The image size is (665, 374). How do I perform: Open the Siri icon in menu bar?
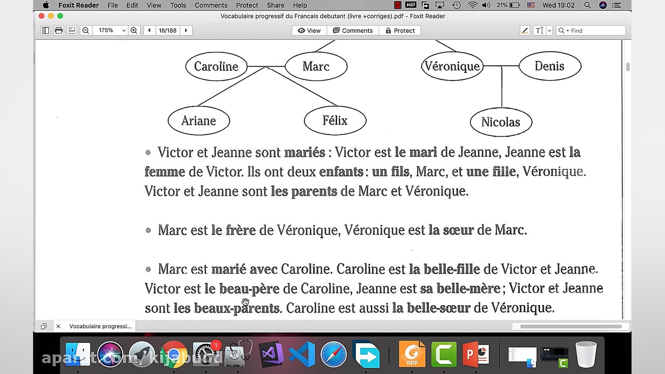point(603,5)
